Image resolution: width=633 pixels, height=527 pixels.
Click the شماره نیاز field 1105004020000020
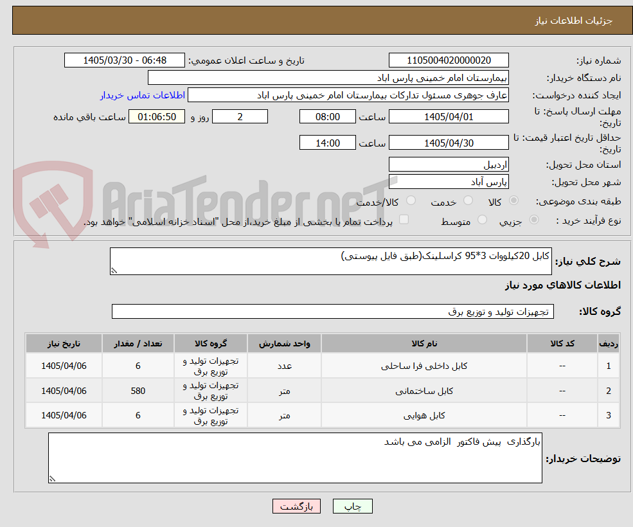[449, 60]
